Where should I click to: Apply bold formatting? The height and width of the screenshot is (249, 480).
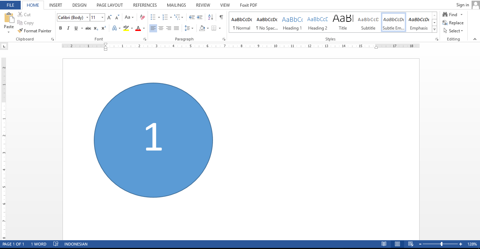(60, 28)
